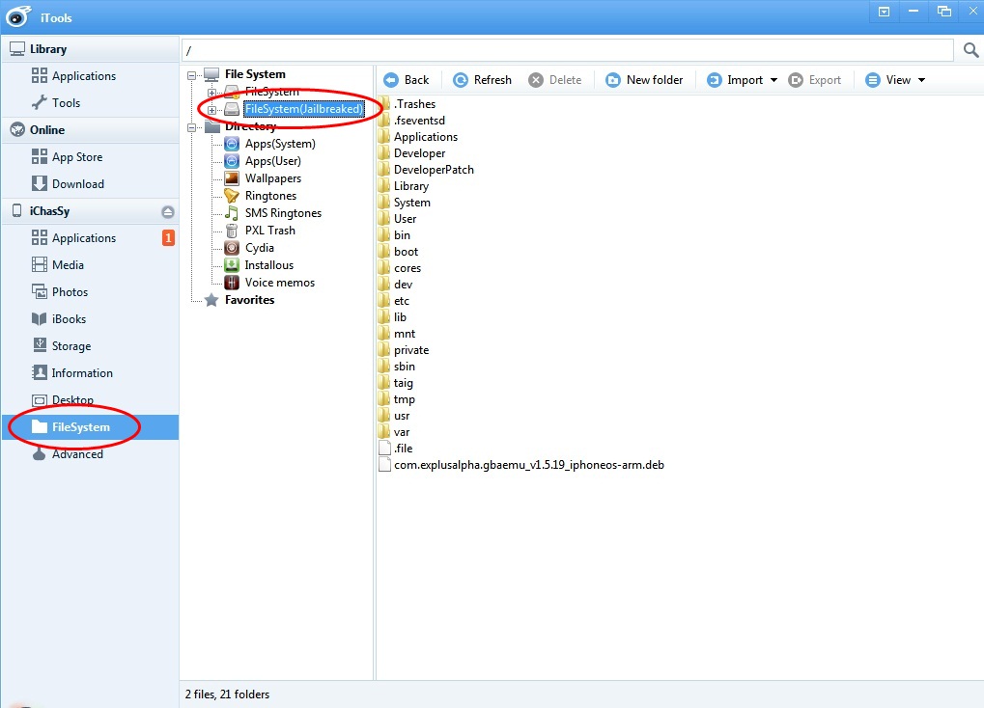The width and height of the screenshot is (984, 708).
Task: Open Installous in the Directory tree
Action: pyautogui.click(x=268, y=265)
